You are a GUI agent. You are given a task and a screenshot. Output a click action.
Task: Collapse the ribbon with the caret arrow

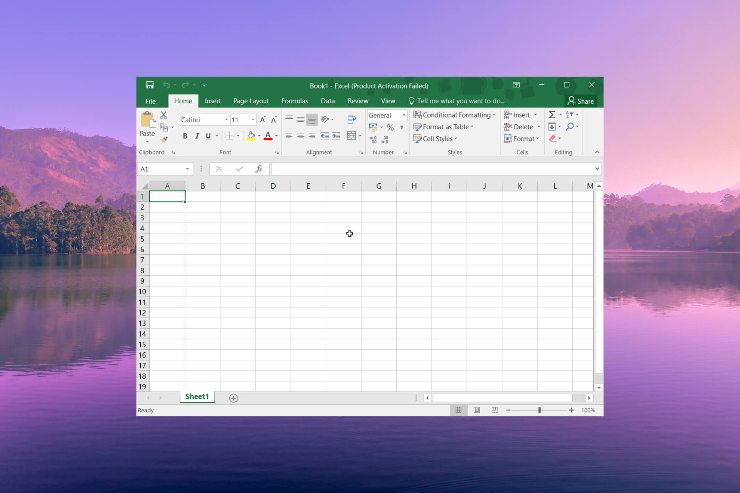[597, 152]
